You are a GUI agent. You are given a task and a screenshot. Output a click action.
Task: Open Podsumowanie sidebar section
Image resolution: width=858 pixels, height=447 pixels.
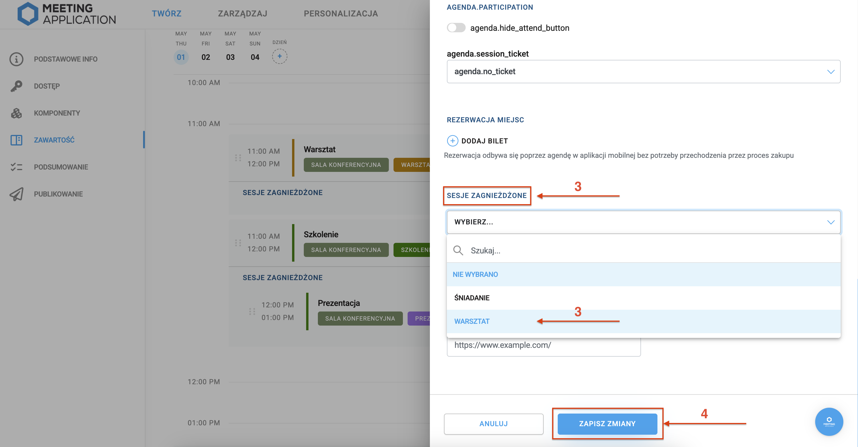[61, 167]
